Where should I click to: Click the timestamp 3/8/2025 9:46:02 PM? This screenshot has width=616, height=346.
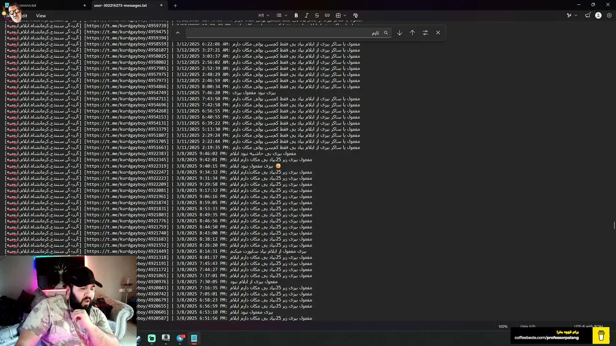[x=201, y=154]
